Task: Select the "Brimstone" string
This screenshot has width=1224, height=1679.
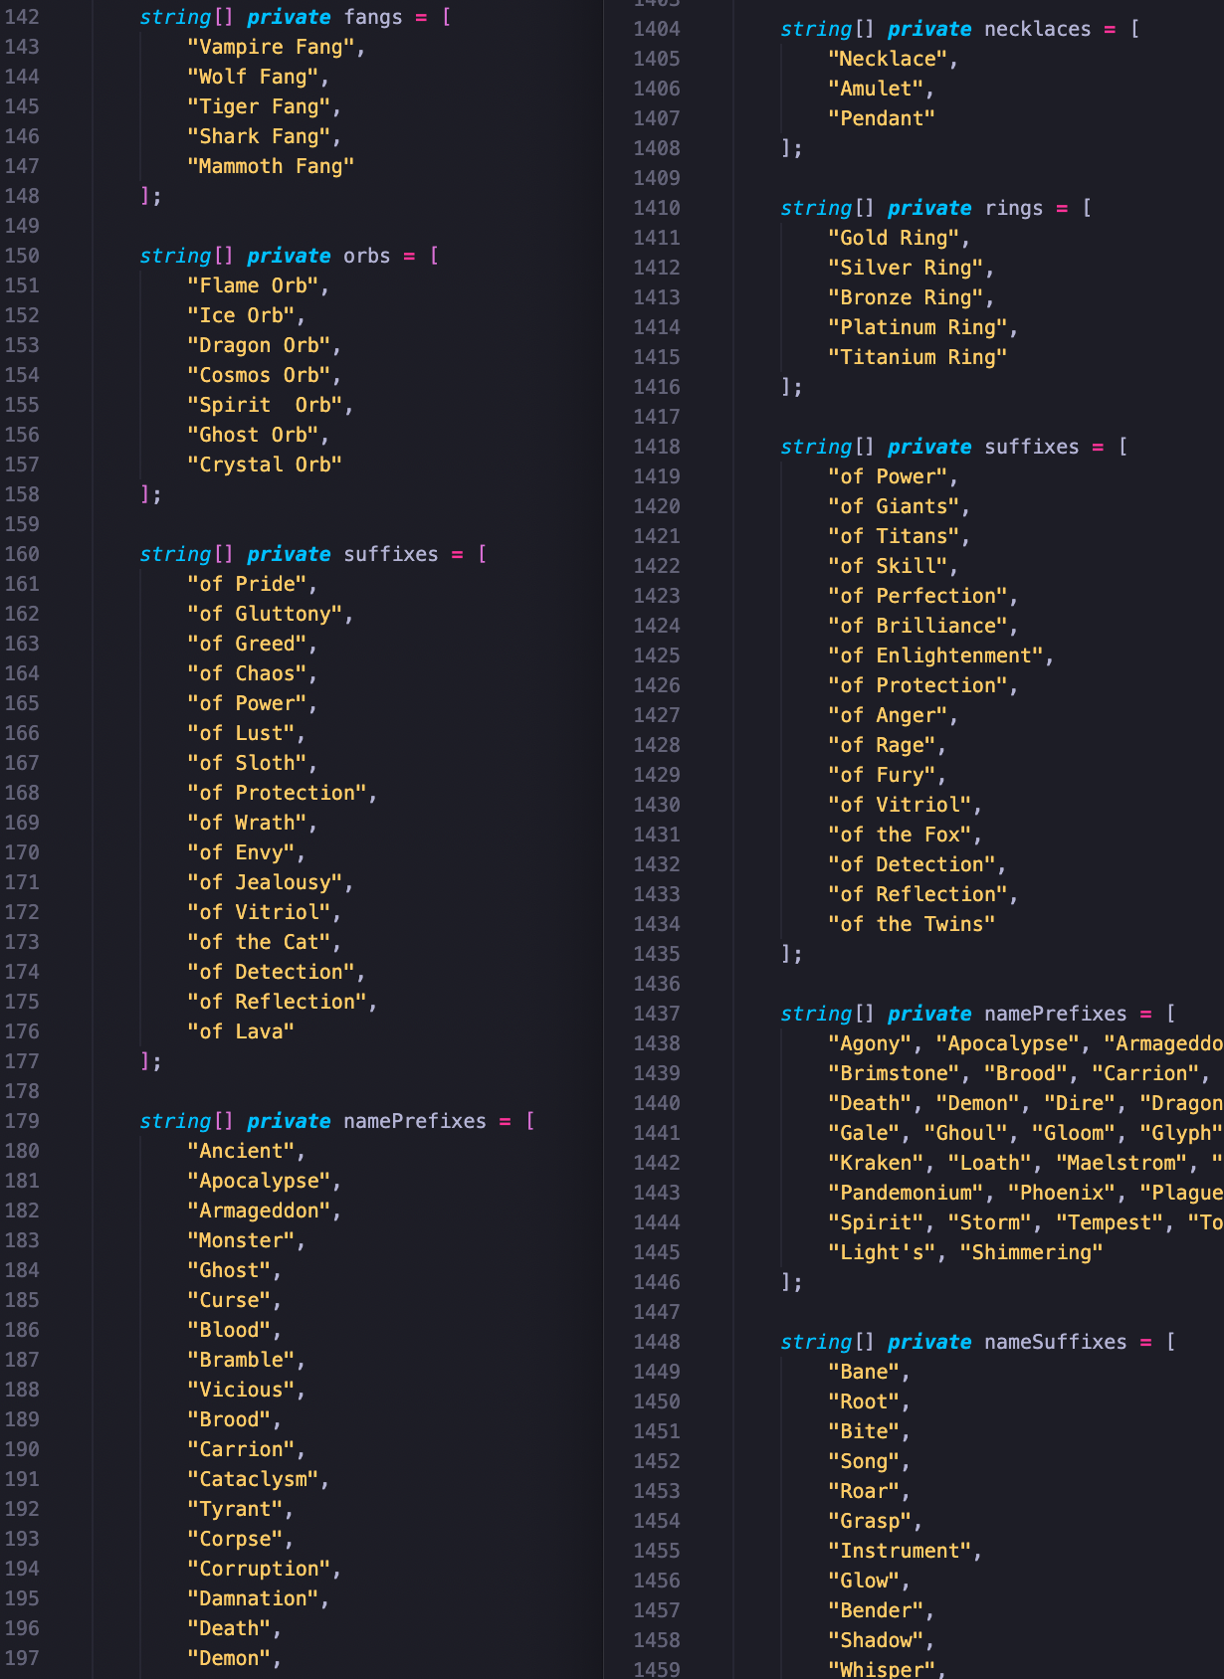Action: (894, 1073)
